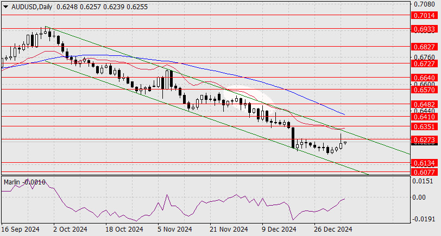Click the latest point of the Marlin line
The image size is (441, 236).
(x=345, y=199)
